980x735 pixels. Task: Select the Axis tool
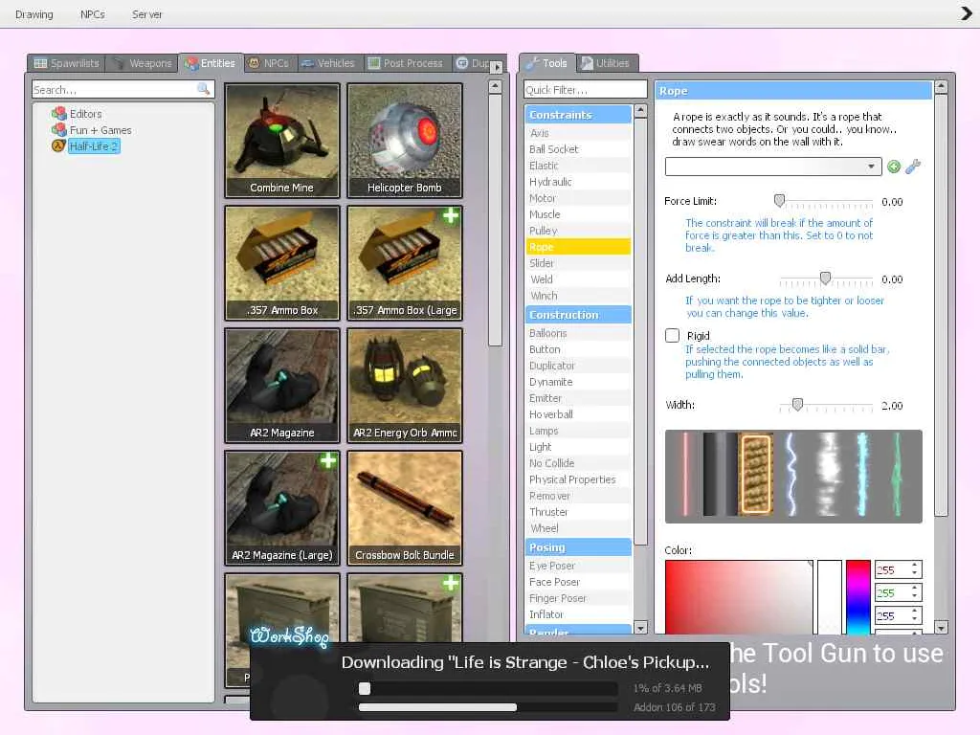(578, 132)
